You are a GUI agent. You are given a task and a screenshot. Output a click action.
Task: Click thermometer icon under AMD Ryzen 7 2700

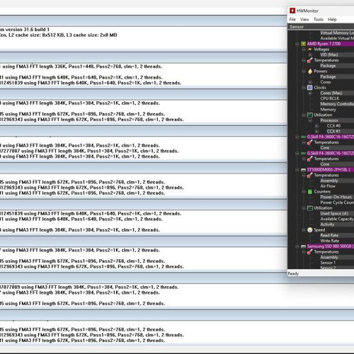(x=310, y=60)
